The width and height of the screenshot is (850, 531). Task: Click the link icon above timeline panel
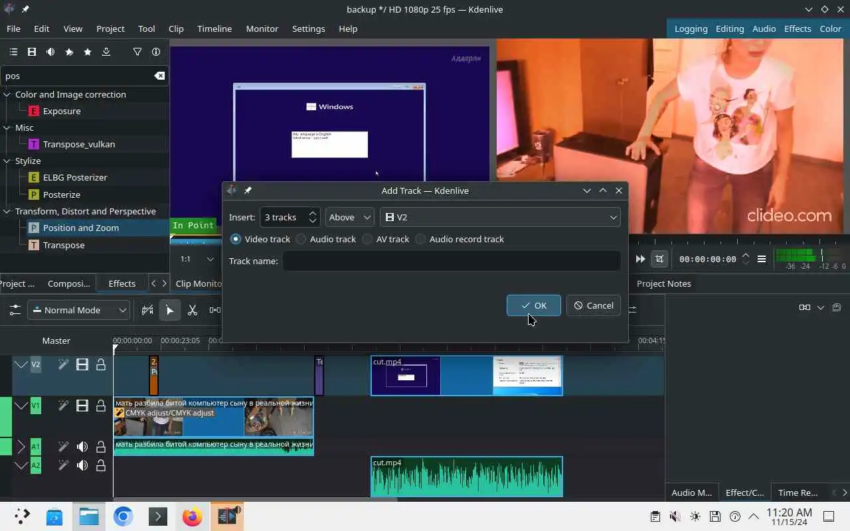coord(805,307)
